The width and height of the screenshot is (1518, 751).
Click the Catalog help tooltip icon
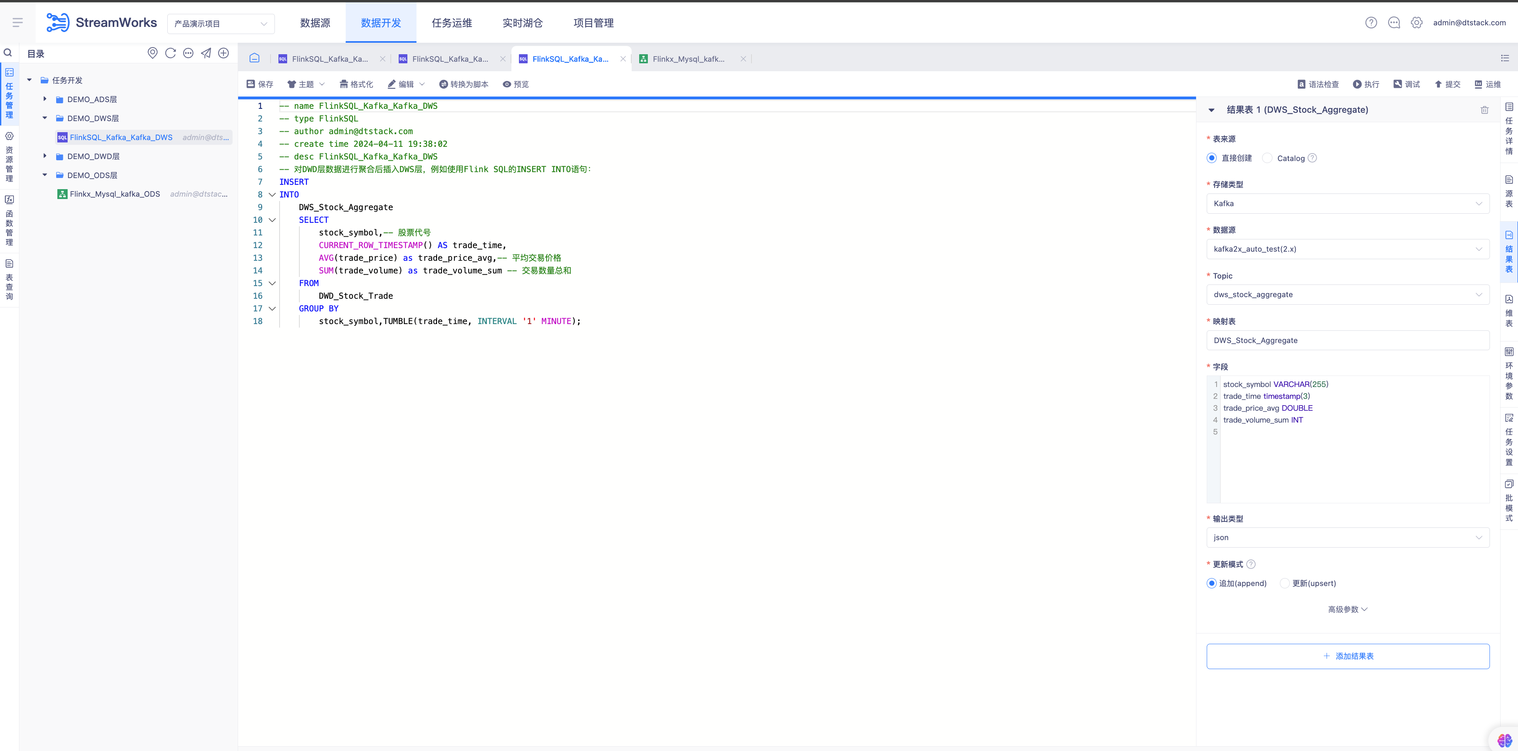1312,158
